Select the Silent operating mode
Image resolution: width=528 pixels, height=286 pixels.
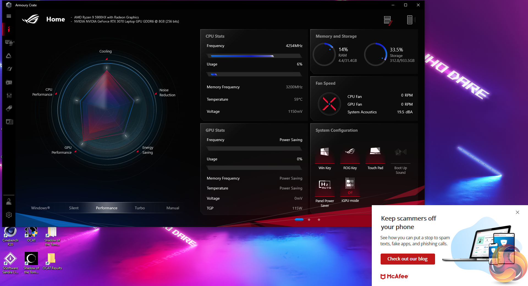pos(74,208)
